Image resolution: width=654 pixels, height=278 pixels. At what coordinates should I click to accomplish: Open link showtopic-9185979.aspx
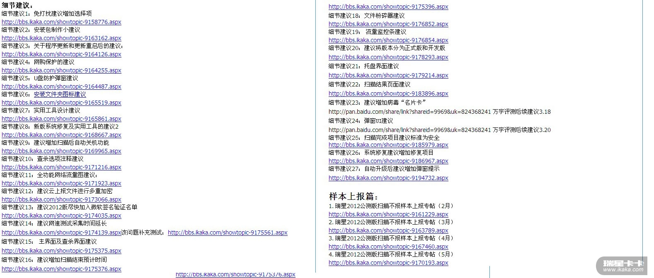click(388, 145)
